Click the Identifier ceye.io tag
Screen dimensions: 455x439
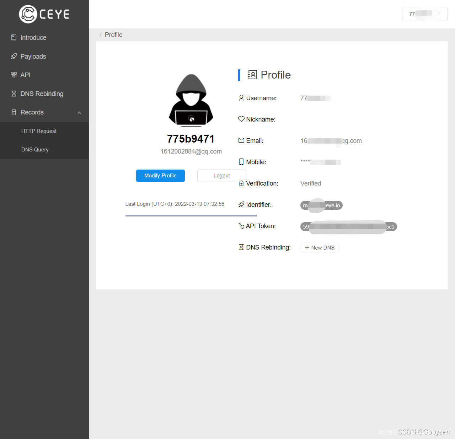point(321,205)
